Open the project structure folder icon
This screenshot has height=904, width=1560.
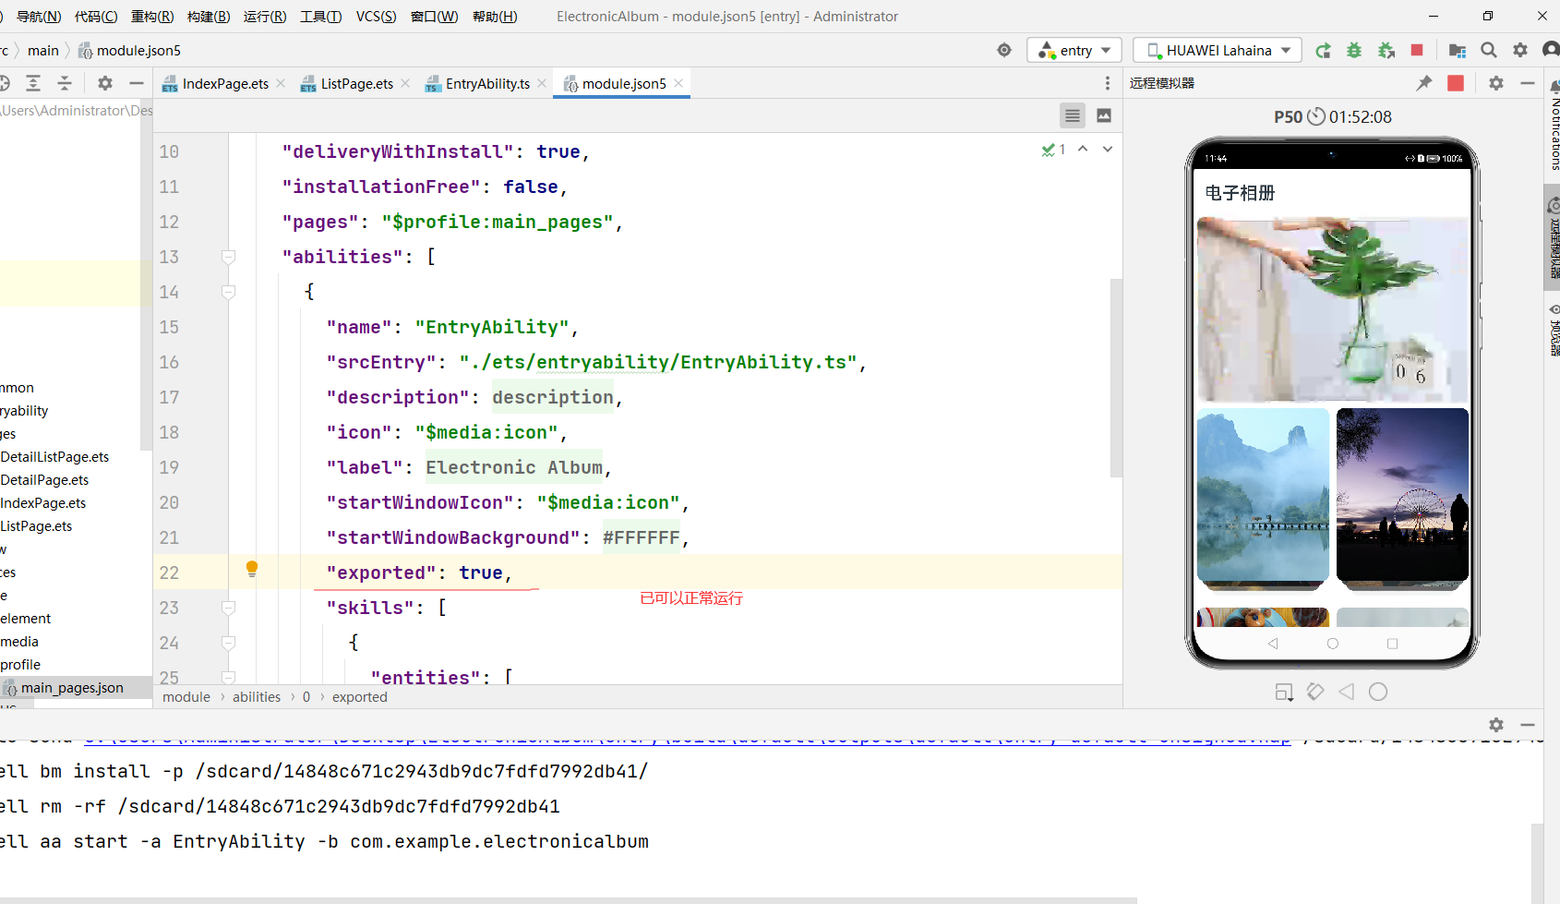tap(1458, 50)
